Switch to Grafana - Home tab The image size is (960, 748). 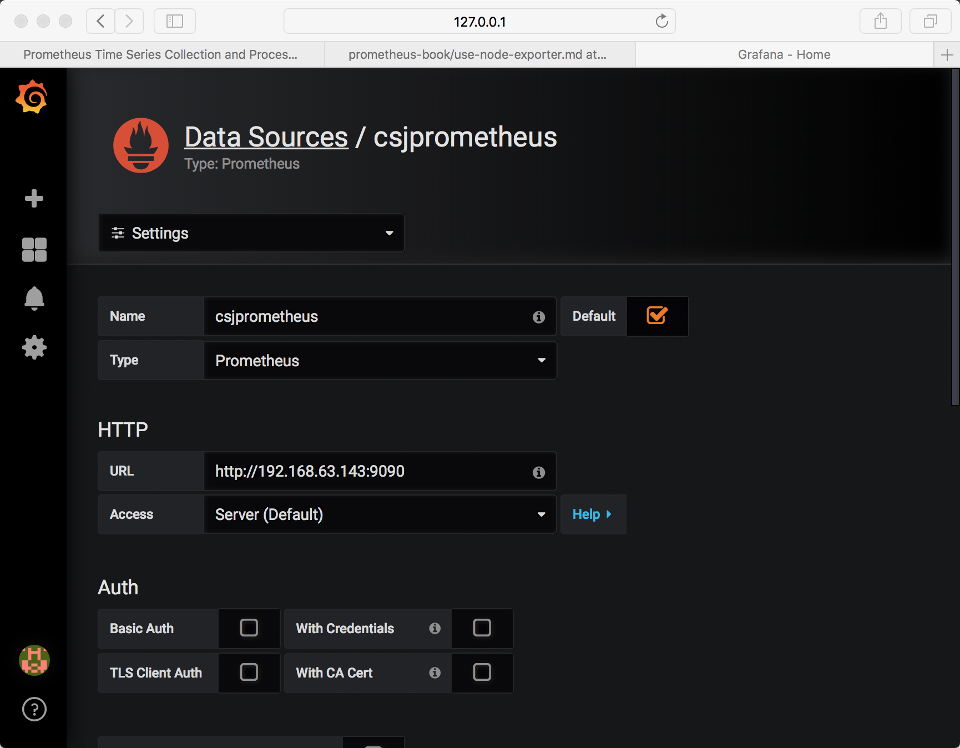coord(784,54)
